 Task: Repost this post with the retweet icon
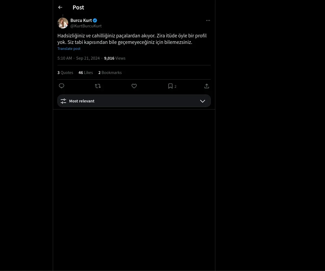click(x=98, y=86)
